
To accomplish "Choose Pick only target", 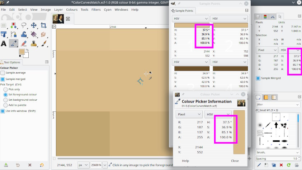I will tap(5, 89).
